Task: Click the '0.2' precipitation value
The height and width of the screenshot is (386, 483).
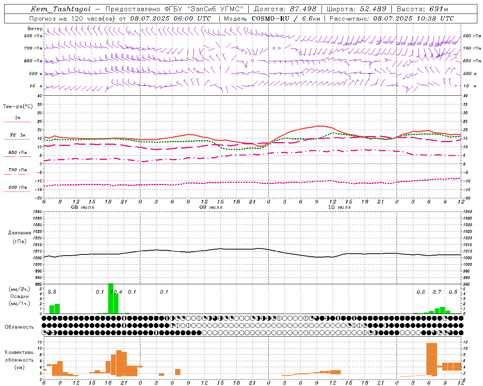Action: (421, 292)
